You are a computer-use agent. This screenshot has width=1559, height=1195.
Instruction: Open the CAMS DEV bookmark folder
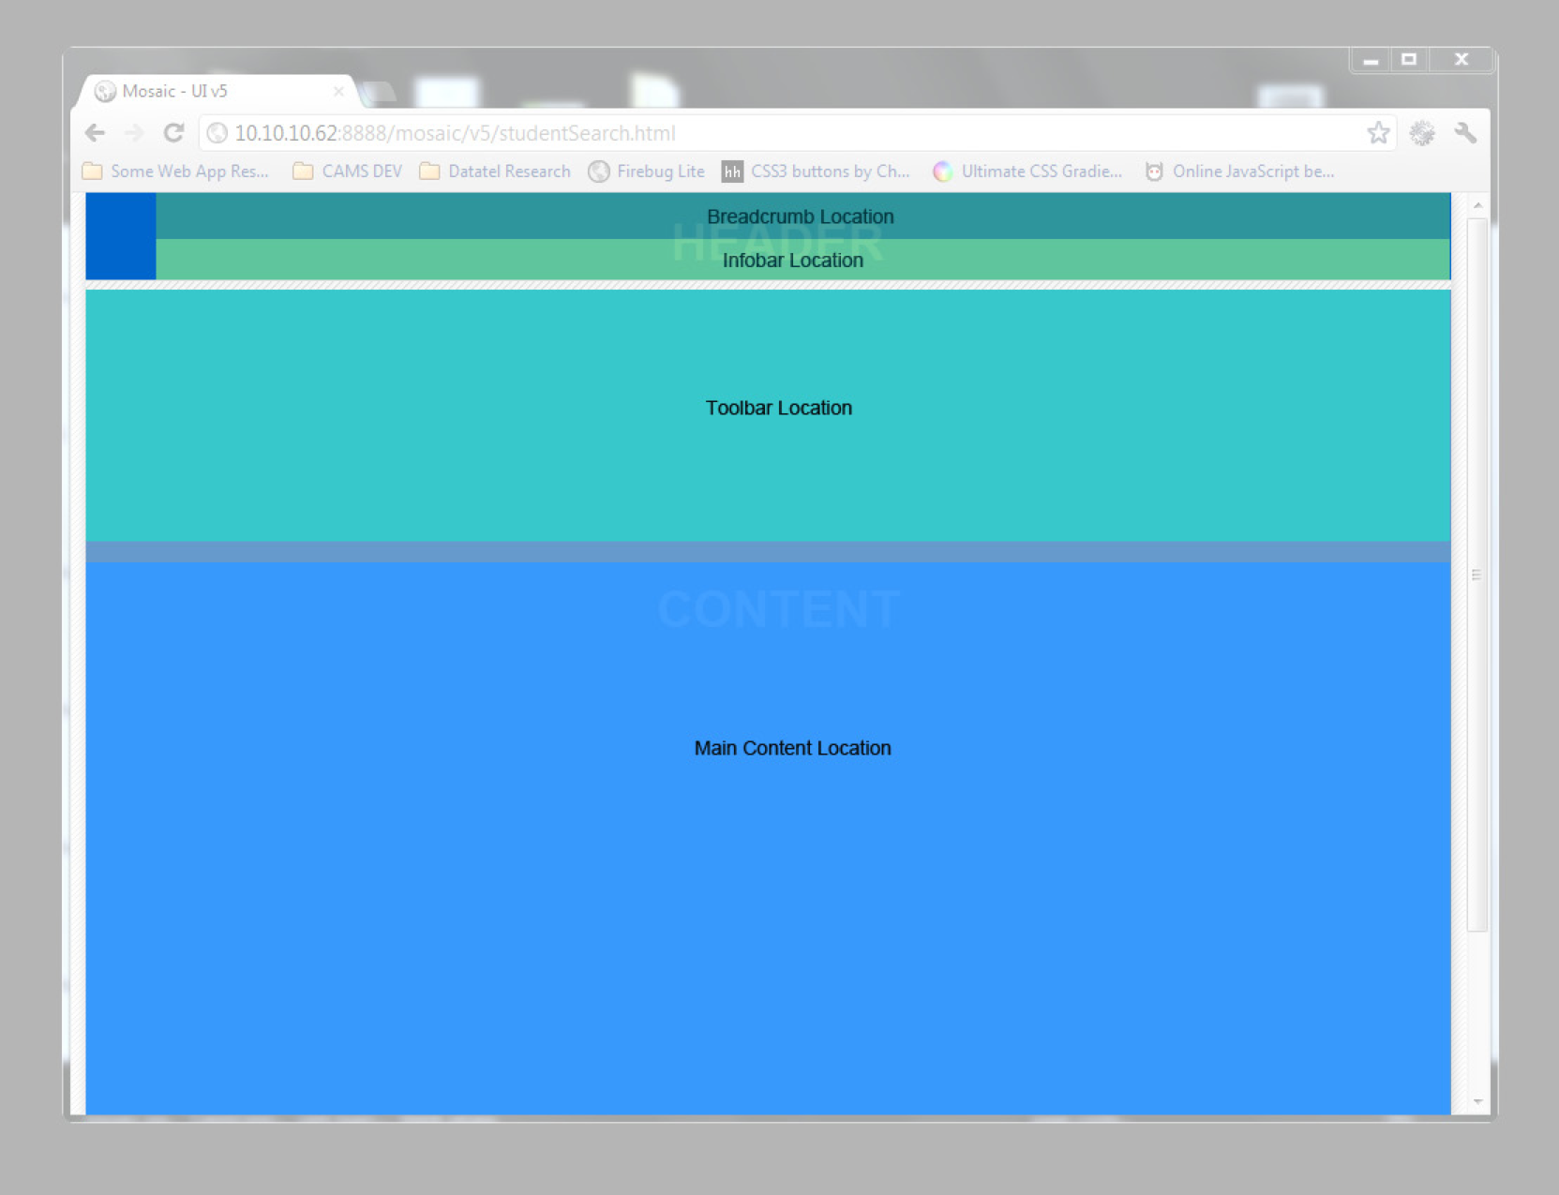(x=348, y=172)
